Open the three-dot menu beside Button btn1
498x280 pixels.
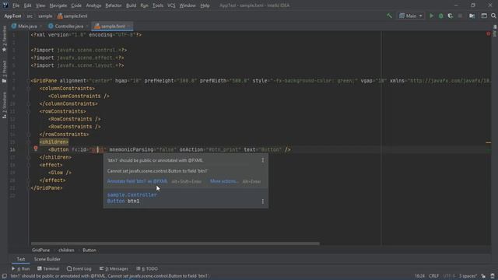(263, 201)
